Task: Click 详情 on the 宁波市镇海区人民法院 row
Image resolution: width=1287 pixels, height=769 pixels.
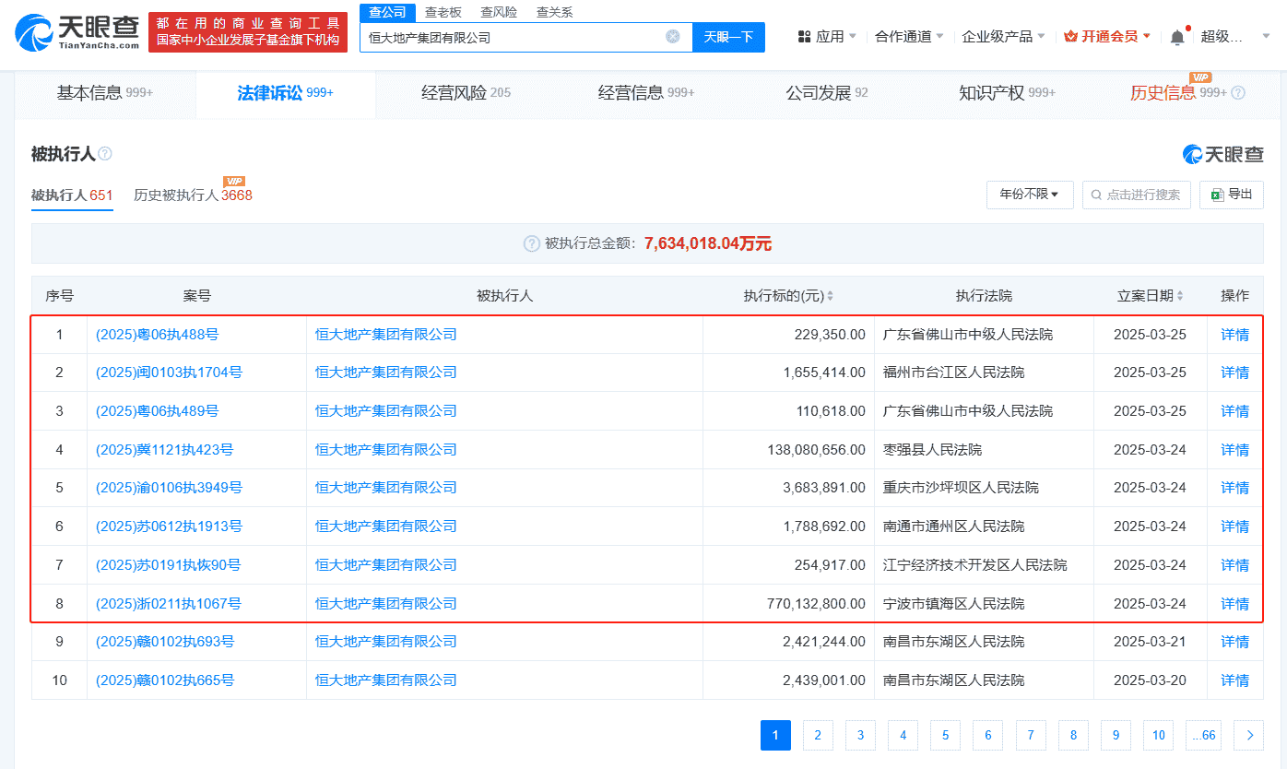Action: click(1234, 603)
